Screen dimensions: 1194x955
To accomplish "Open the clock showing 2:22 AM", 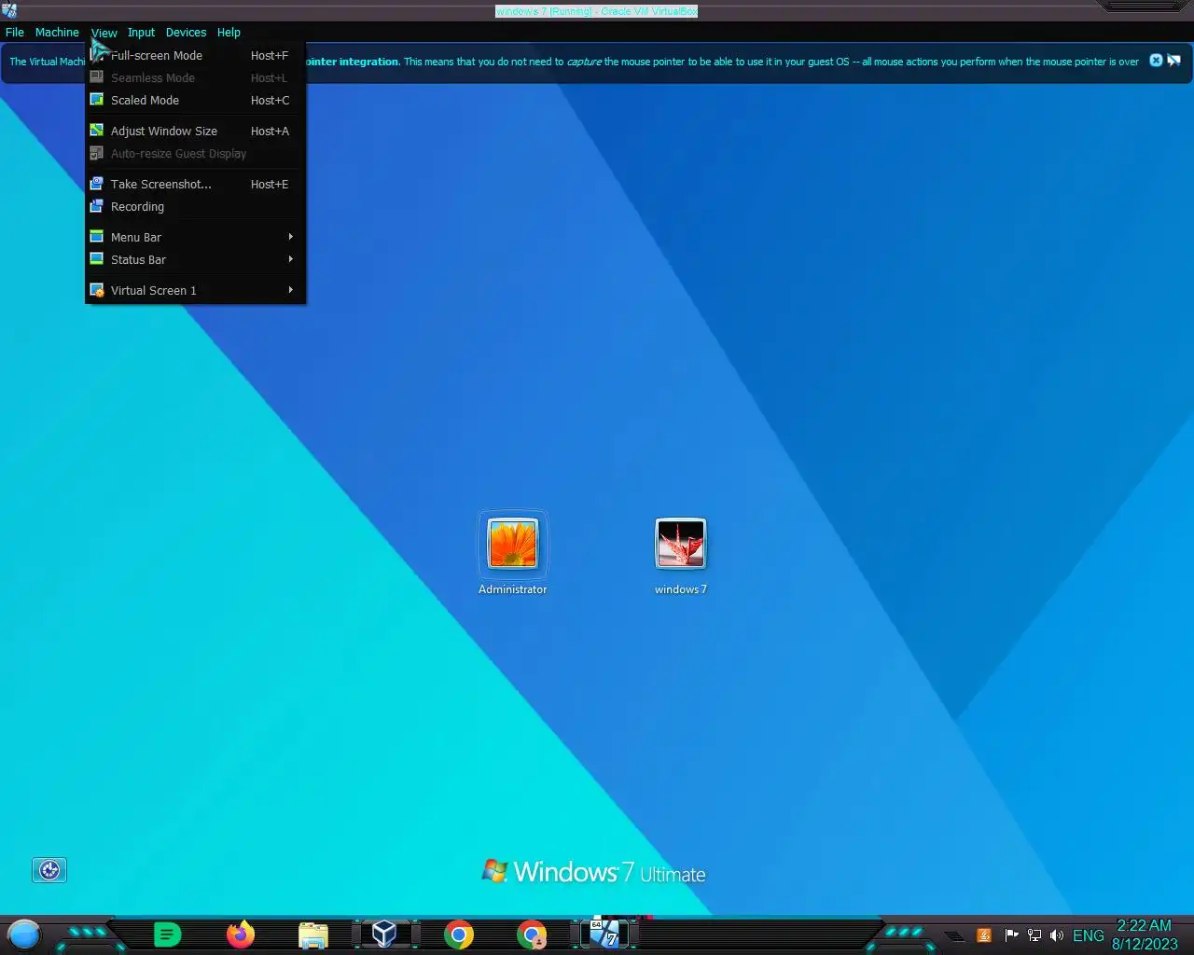I will point(1145,934).
